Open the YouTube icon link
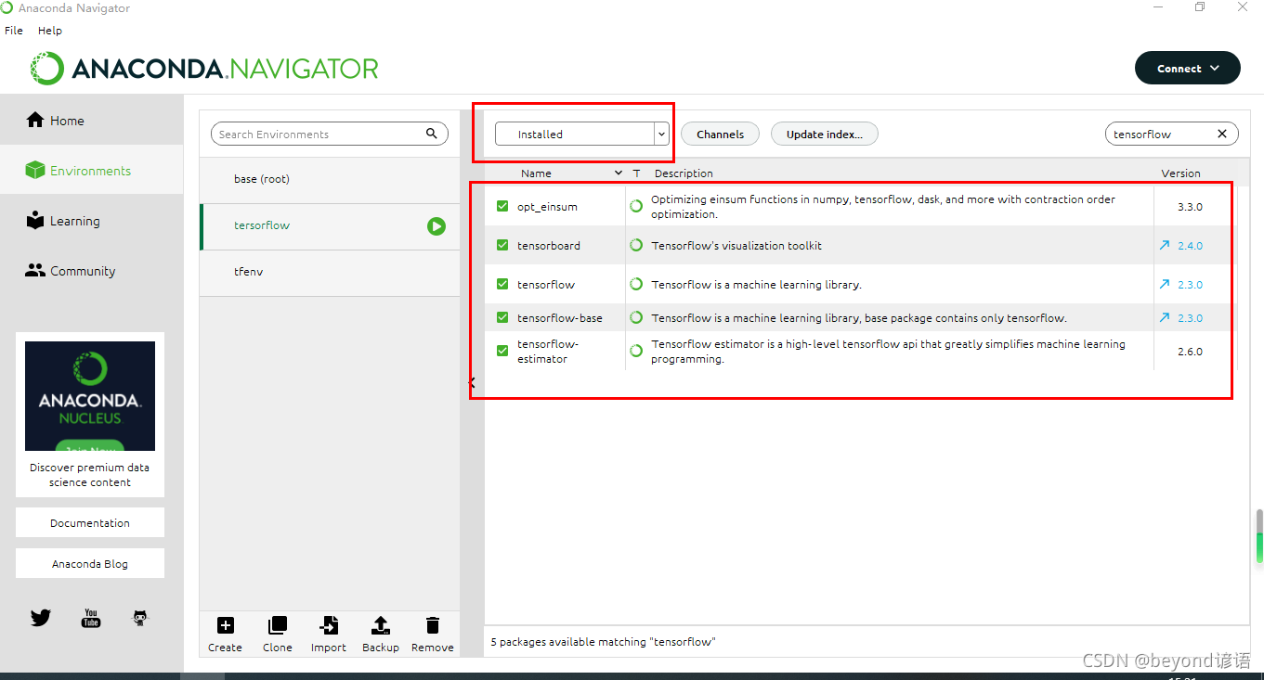 pos(91,618)
